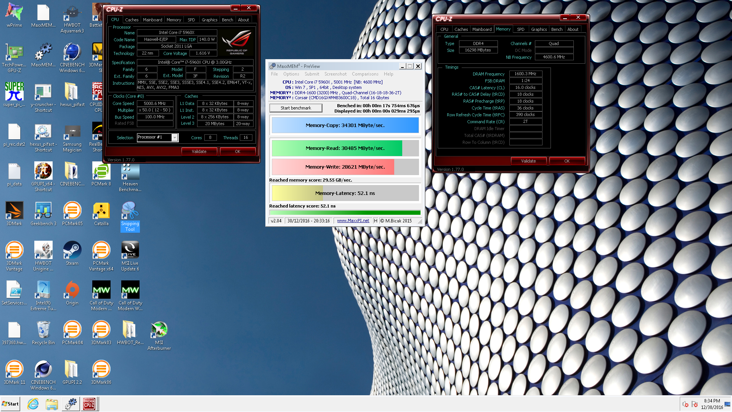Open Heaven Benchmark icon
732x412 pixels.
(x=130, y=177)
